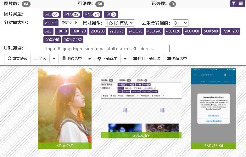
Task: Choose the 240X320 resolution filter
Action: tap(135, 31)
